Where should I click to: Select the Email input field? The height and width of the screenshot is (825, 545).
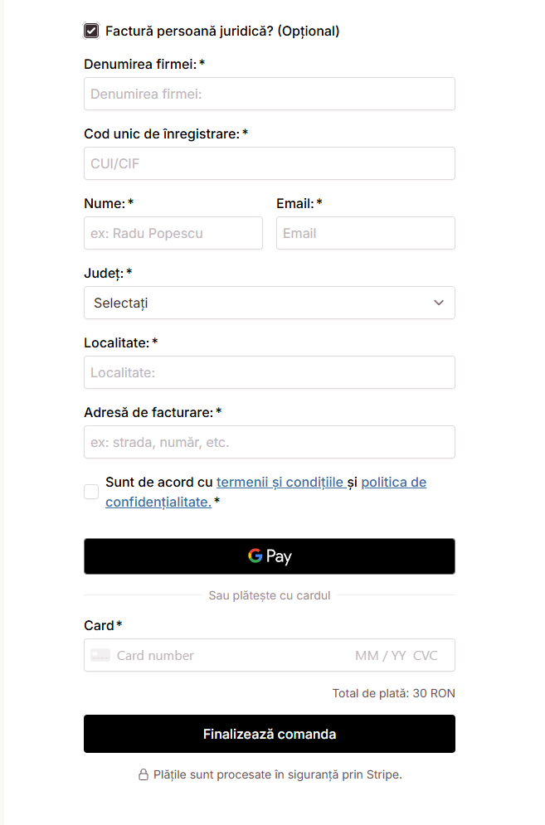365,233
